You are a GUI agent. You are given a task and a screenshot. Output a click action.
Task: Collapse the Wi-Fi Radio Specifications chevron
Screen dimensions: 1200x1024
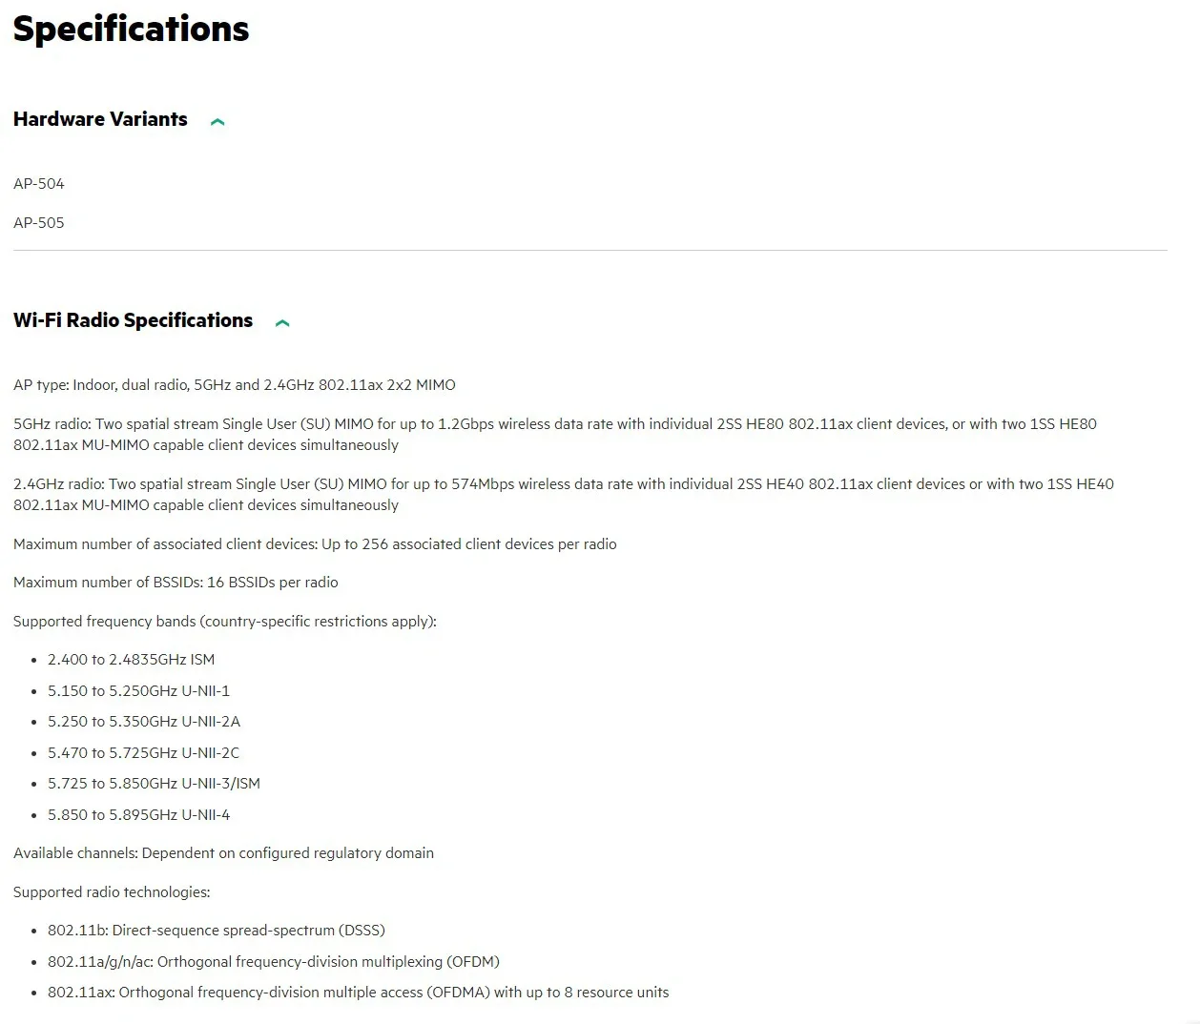pyautogui.click(x=282, y=323)
